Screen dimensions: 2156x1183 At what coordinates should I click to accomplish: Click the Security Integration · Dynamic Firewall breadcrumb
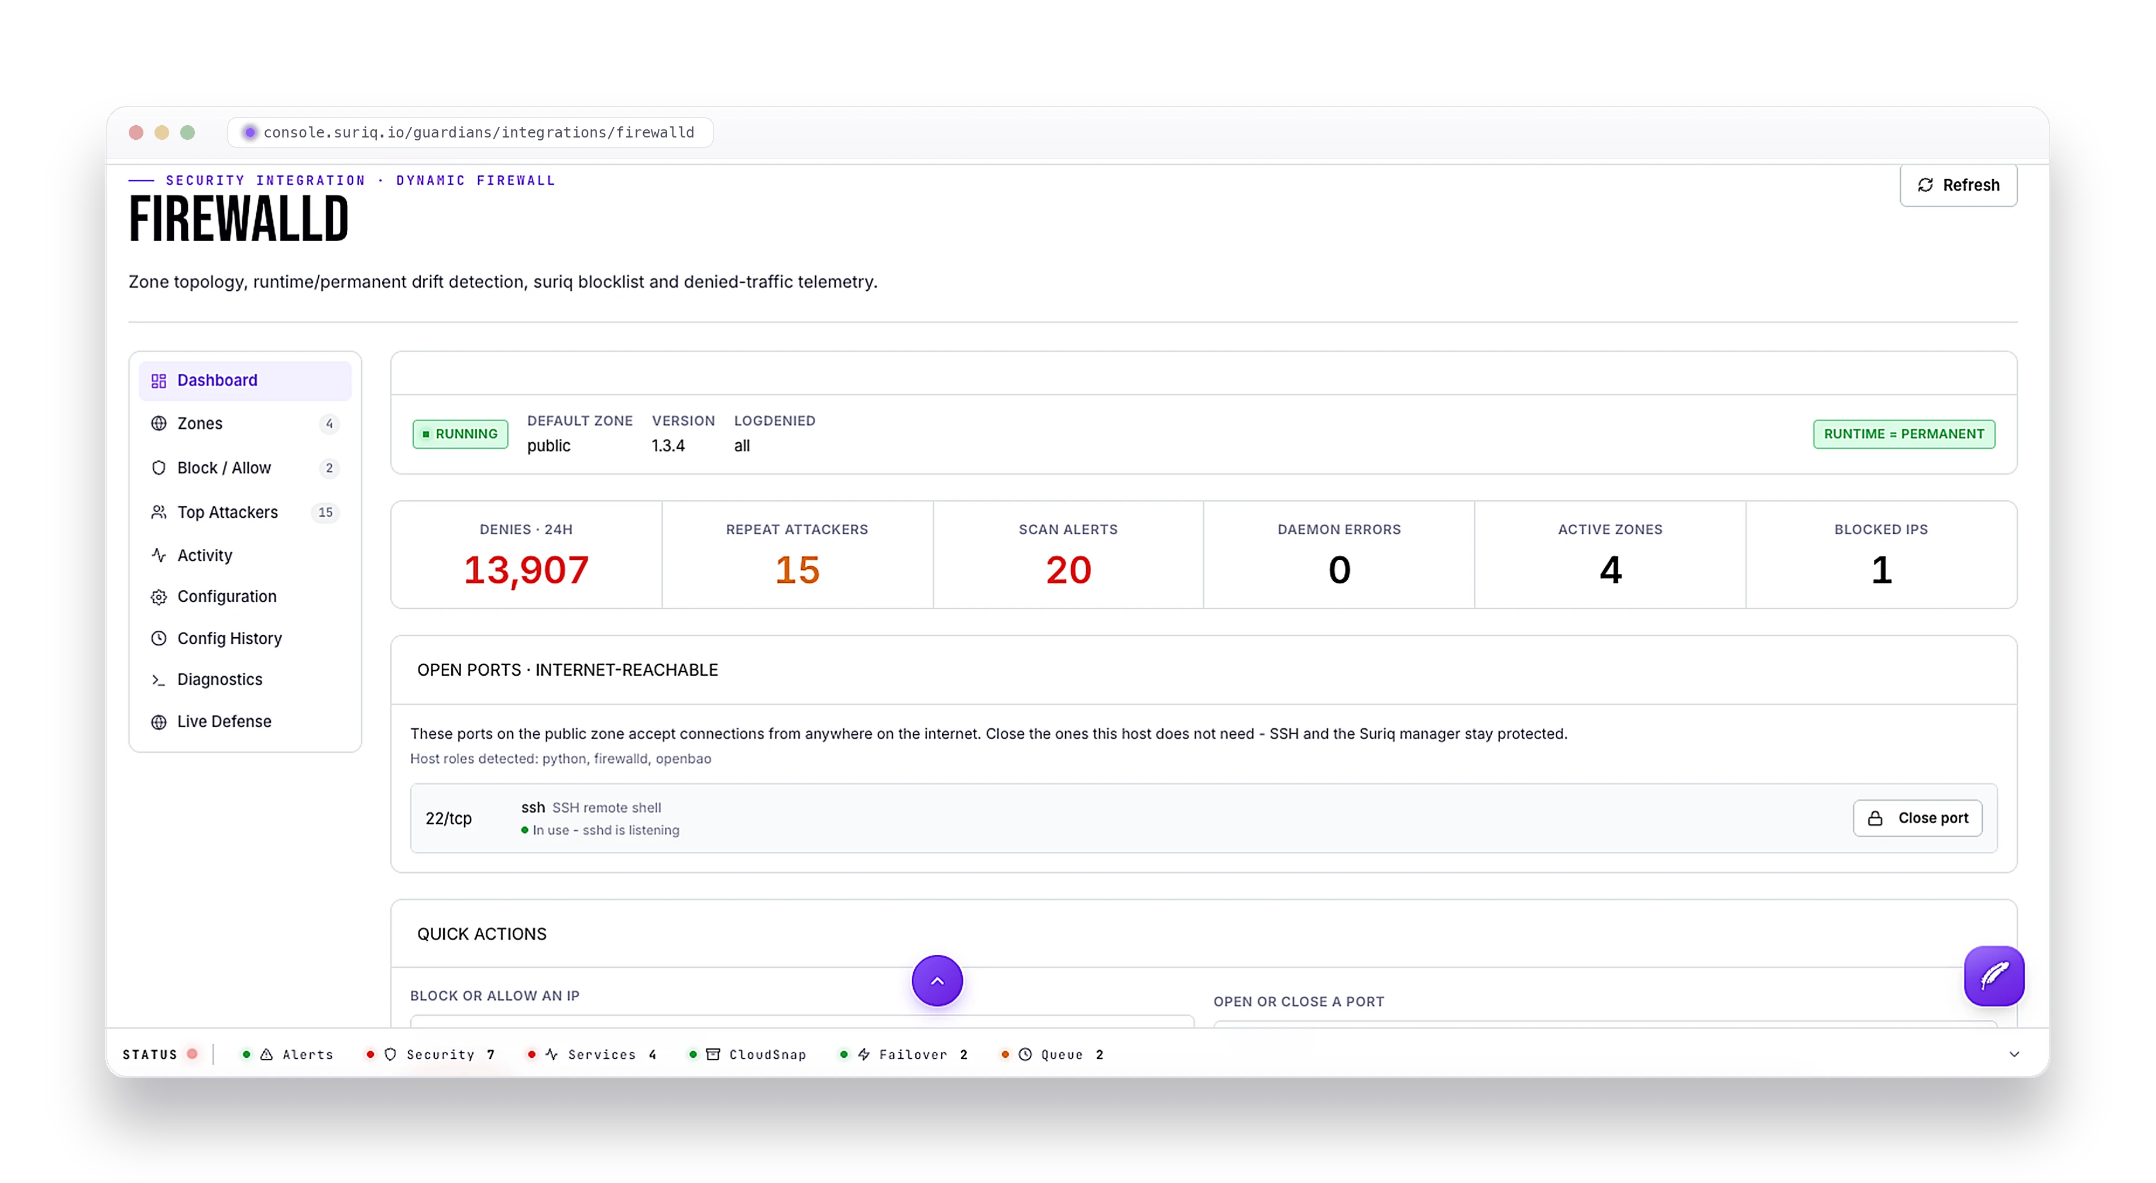[x=360, y=180]
